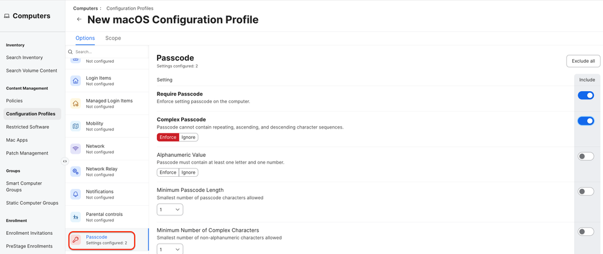603x254 pixels.
Task: Click the back arrow beside the profile title
Action: (x=79, y=19)
